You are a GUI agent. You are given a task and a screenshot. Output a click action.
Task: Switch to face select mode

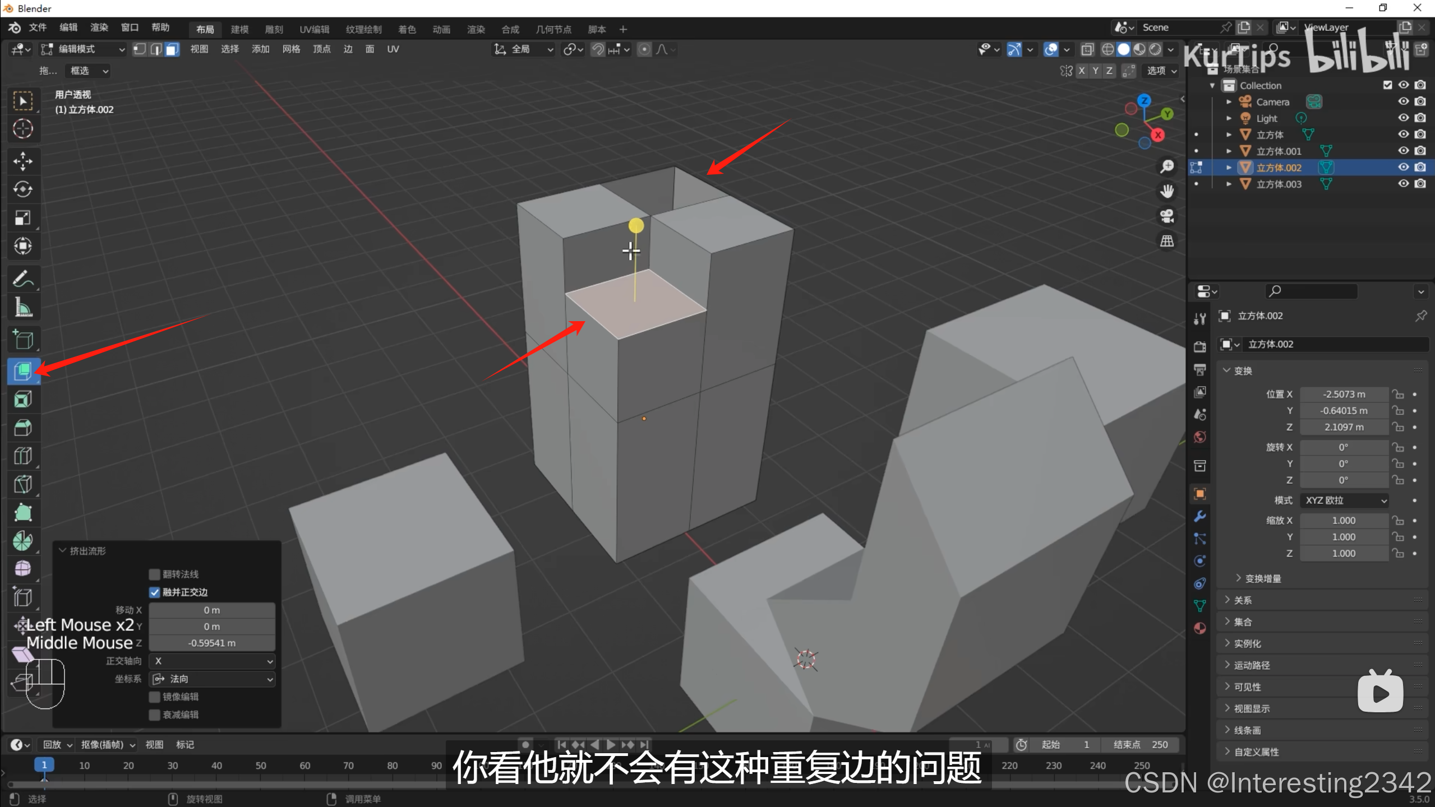click(x=172, y=49)
